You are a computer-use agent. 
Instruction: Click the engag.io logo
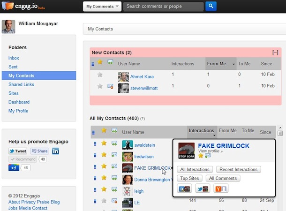(23, 6)
